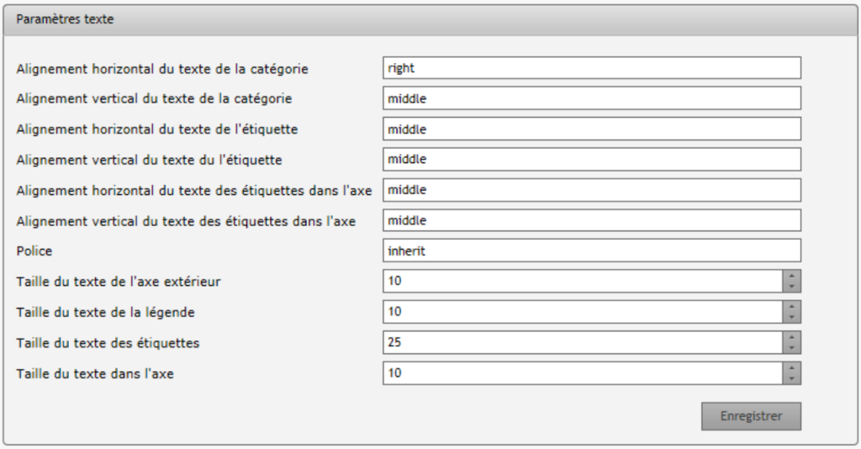The height and width of the screenshot is (449, 861).
Task: Click the étiquettes text size field showing 25
Action: 583,342
